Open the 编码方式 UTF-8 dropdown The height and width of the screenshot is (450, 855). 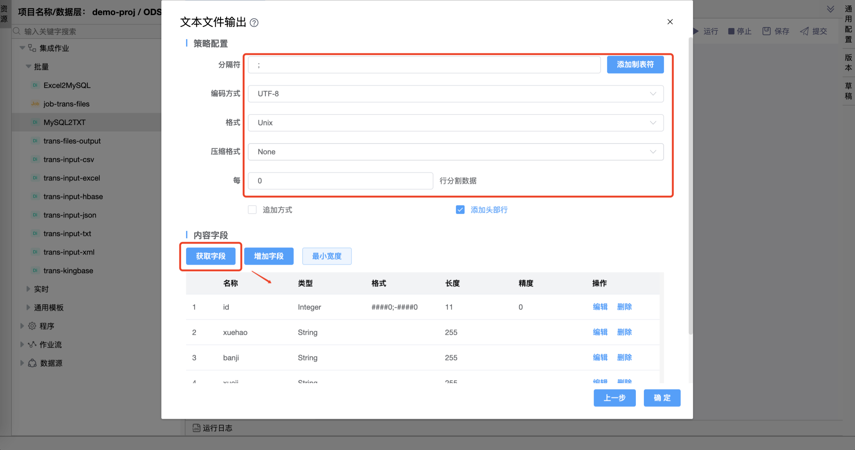click(x=455, y=94)
